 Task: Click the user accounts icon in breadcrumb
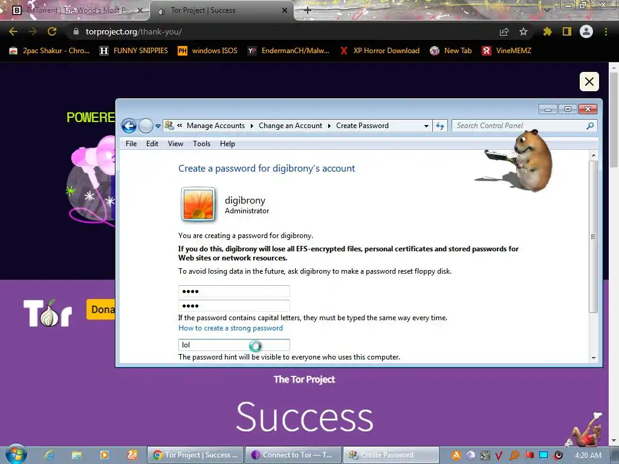coord(169,126)
